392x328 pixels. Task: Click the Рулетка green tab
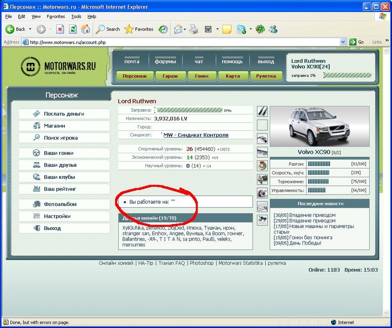pyautogui.click(x=266, y=76)
